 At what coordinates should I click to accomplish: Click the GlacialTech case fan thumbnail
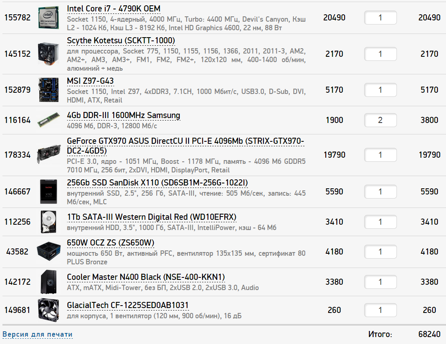click(48, 310)
